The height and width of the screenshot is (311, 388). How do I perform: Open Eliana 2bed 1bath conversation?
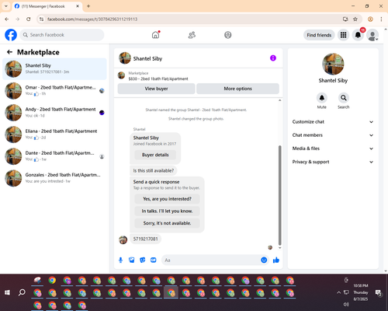pos(54,135)
